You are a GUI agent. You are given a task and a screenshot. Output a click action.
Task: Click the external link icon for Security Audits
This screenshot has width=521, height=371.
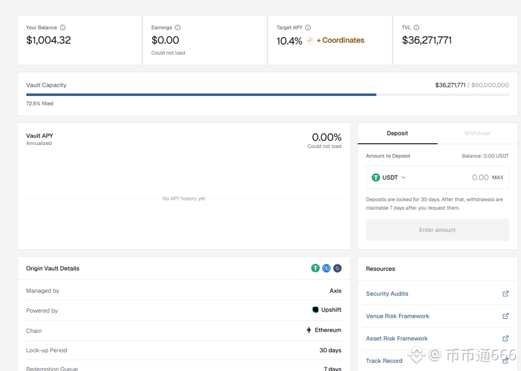tap(505, 294)
